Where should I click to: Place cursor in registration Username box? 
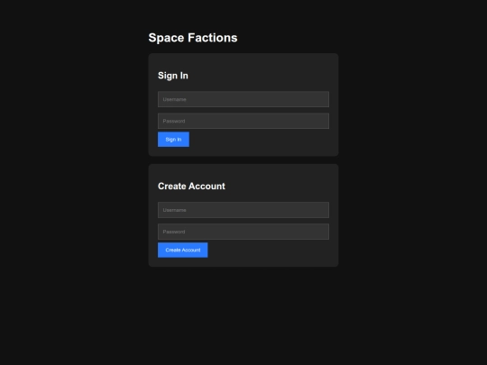(x=243, y=210)
